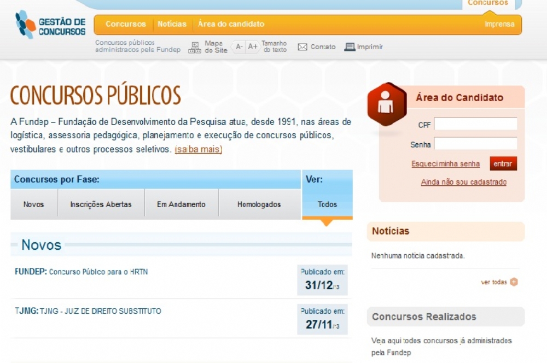Click the Gestão de Concursos logo

point(50,25)
